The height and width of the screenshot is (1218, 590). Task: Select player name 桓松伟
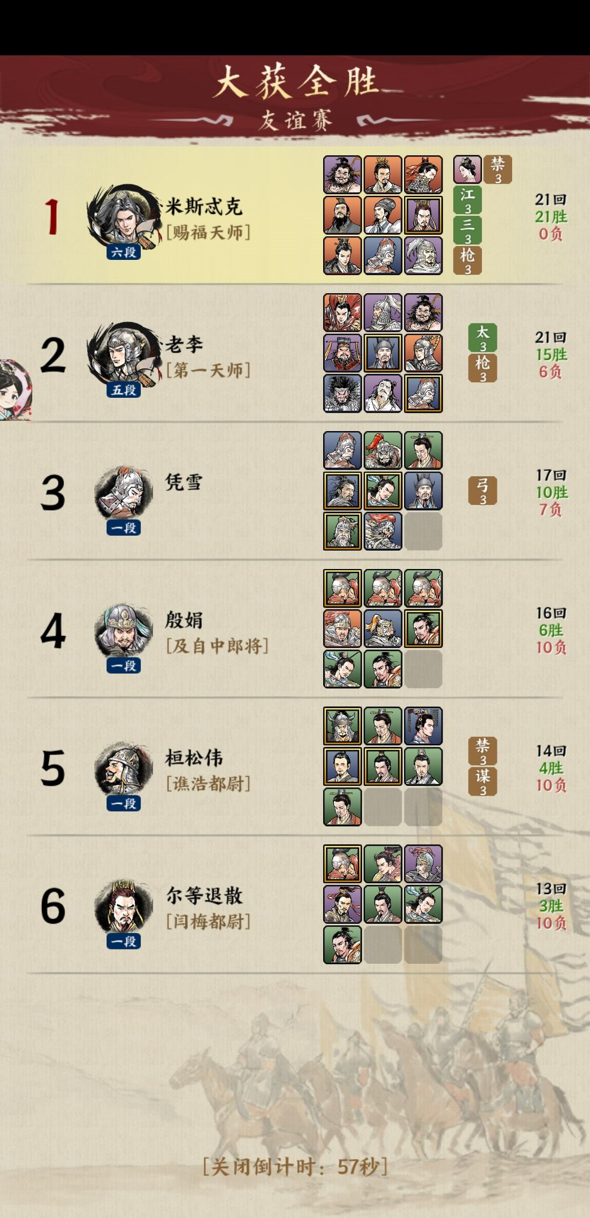pos(194,758)
